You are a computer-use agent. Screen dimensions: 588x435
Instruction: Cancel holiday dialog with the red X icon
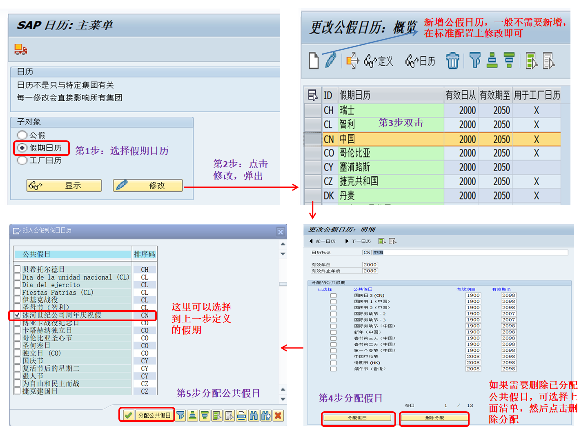pos(278,415)
